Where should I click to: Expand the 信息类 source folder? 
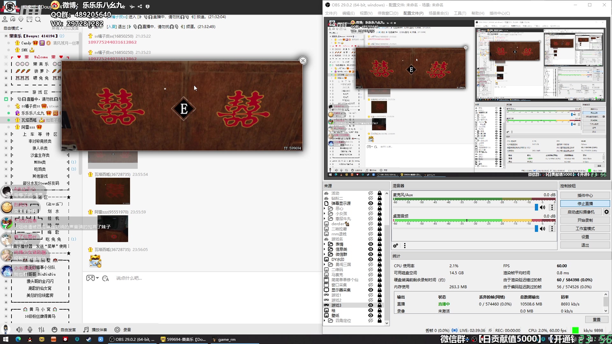click(x=325, y=249)
